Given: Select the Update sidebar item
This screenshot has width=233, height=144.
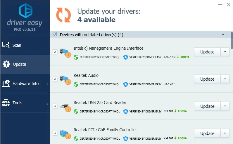Looking at the screenshot, I should [25, 64].
